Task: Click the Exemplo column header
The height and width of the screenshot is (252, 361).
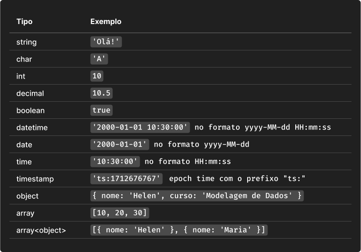Action: click(x=106, y=22)
